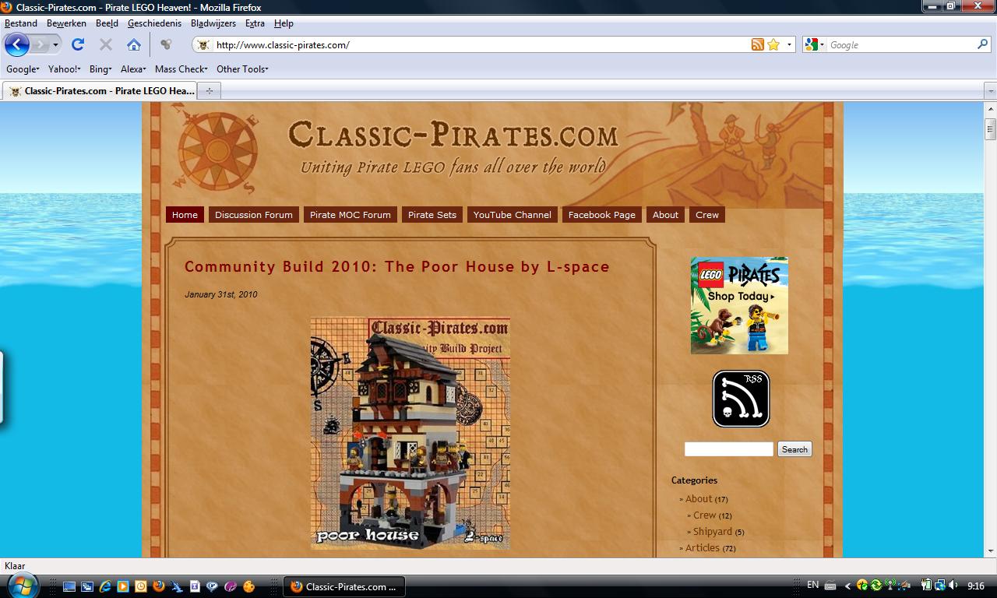Click the Classic-Pirates.com taskbar button
997x598 pixels.
tap(343, 586)
